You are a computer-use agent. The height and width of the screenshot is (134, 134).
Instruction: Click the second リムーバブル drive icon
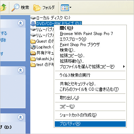33,35
